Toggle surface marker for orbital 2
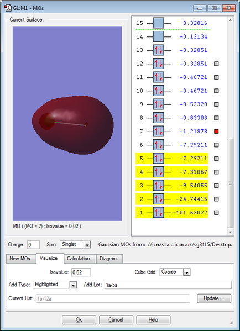Screen dimensions: 240x331 click(x=216, y=199)
